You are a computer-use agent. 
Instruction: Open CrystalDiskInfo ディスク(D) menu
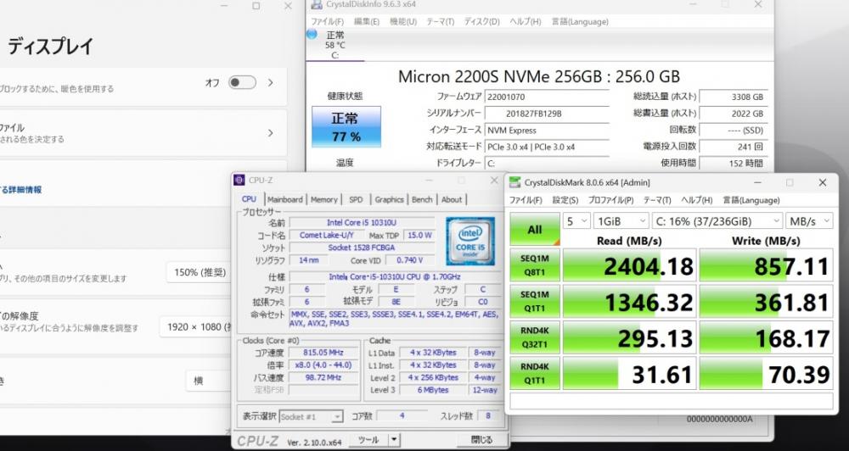481,22
